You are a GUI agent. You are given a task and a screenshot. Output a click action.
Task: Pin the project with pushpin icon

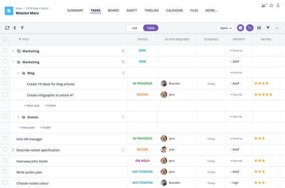pyautogui.click(x=278, y=6)
